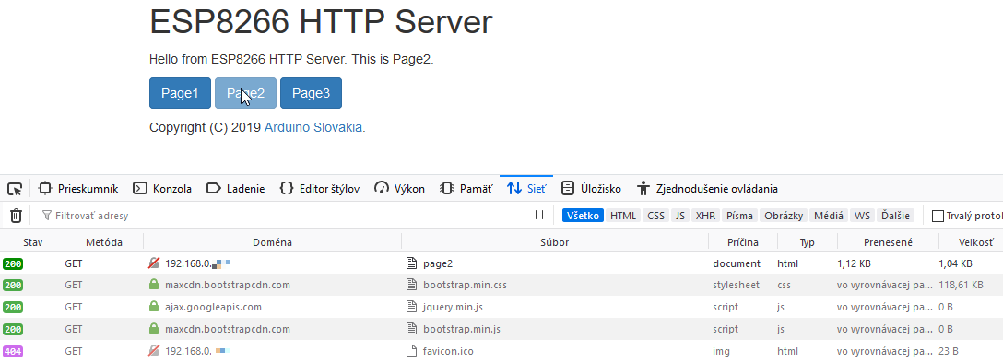Activate the element picker icon

click(x=15, y=189)
